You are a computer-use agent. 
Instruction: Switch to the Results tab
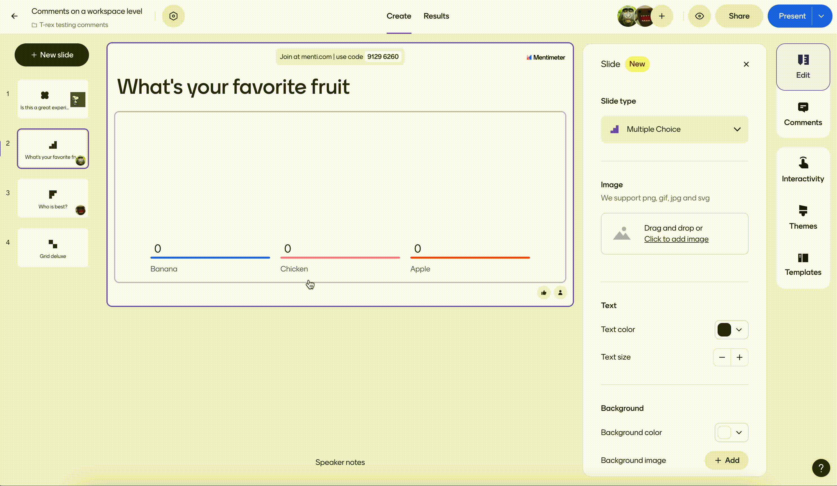(436, 15)
